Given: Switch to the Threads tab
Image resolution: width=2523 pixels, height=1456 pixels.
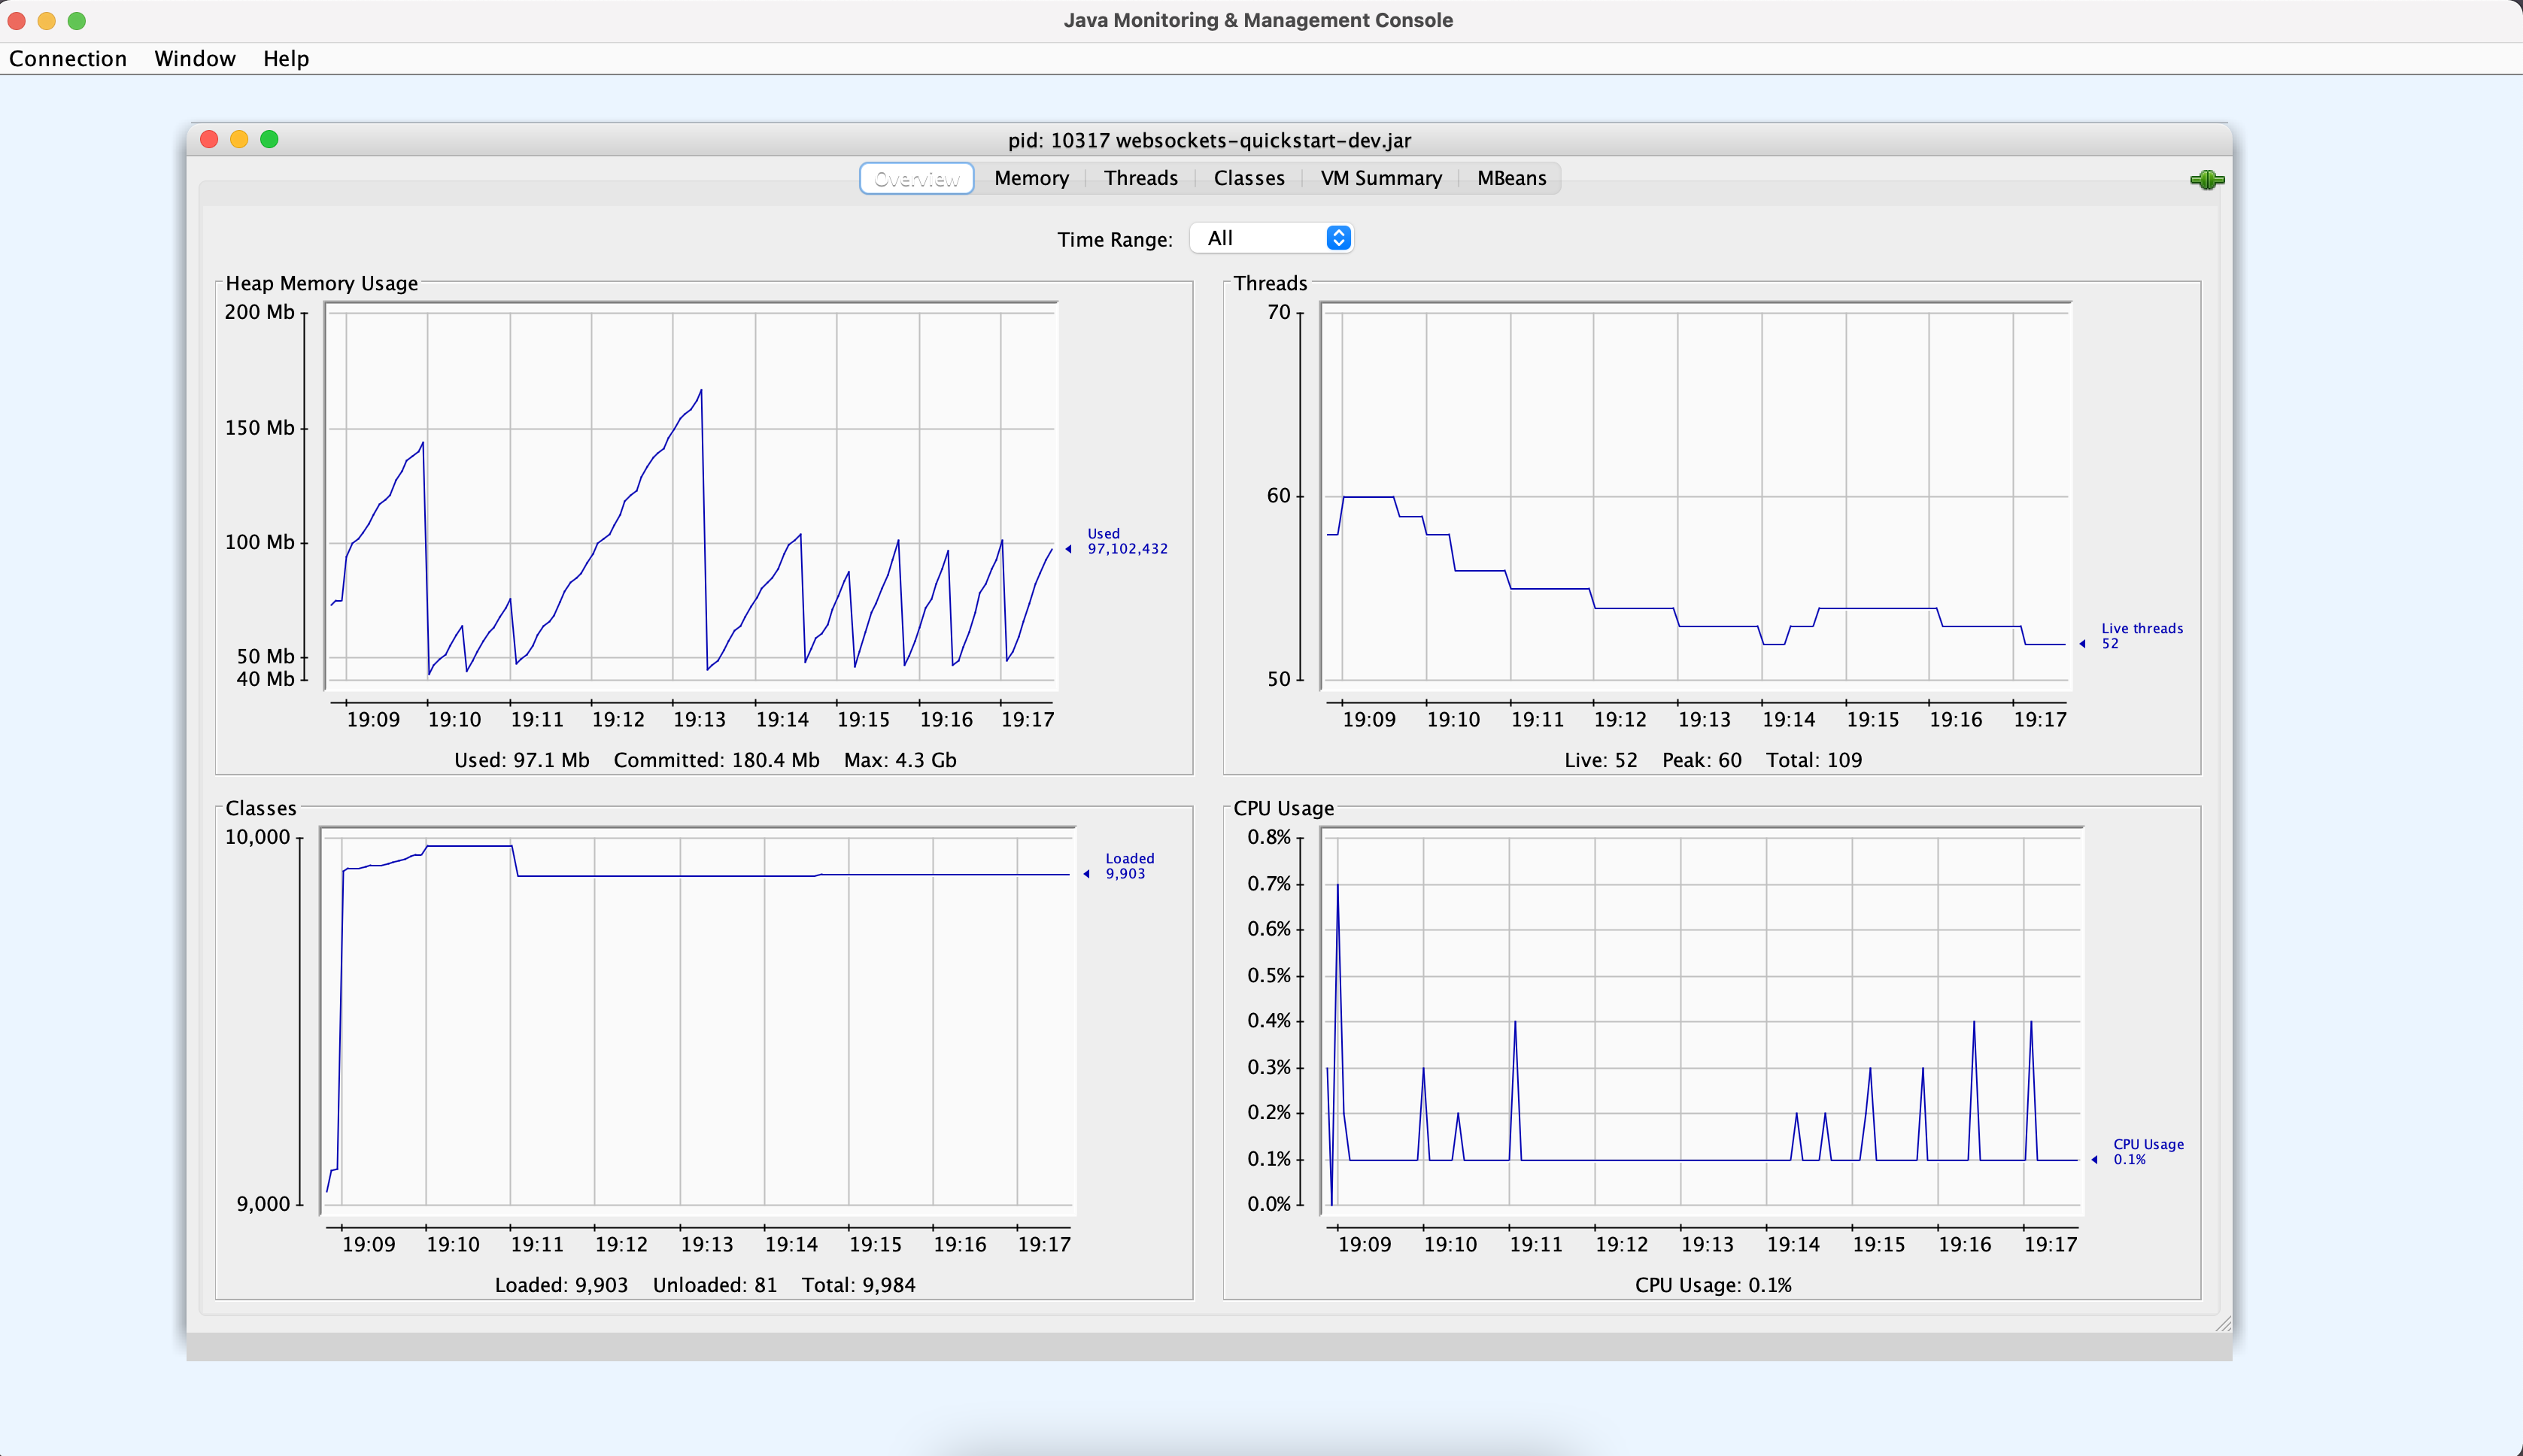Looking at the screenshot, I should pyautogui.click(x=1140, y=178).
